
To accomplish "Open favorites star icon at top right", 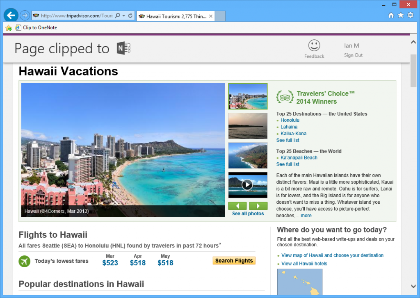I will (x=401, y=15).
